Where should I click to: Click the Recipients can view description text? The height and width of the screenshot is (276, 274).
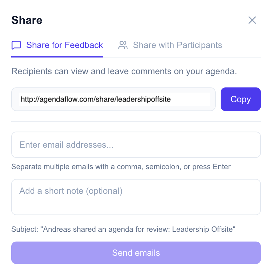tap(124, 71)
